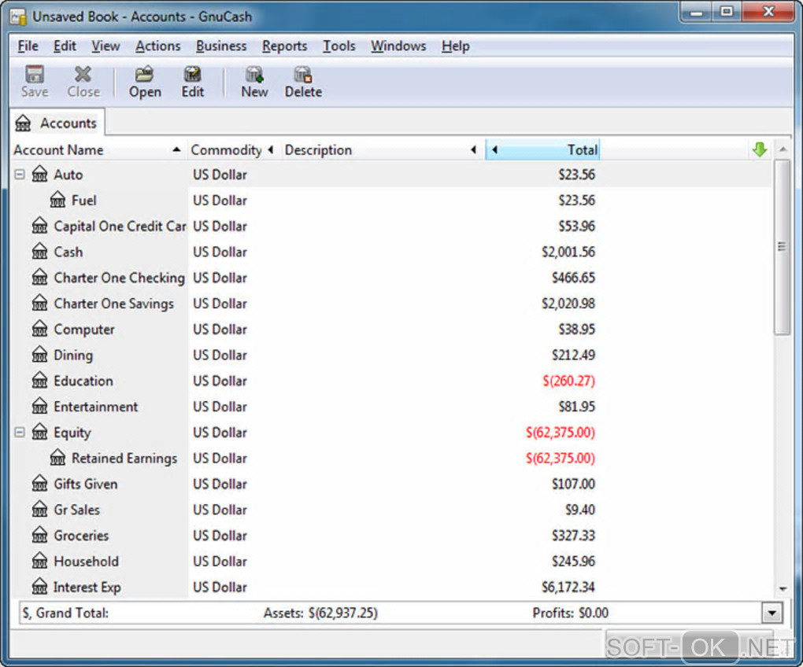Image resolution: width=803 pixels, height=667 pixels.
Task: Click the Retained Earnings bank icon
Action: pos(58,458)
